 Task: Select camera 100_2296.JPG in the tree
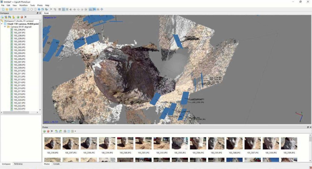[x=19, y=30]
